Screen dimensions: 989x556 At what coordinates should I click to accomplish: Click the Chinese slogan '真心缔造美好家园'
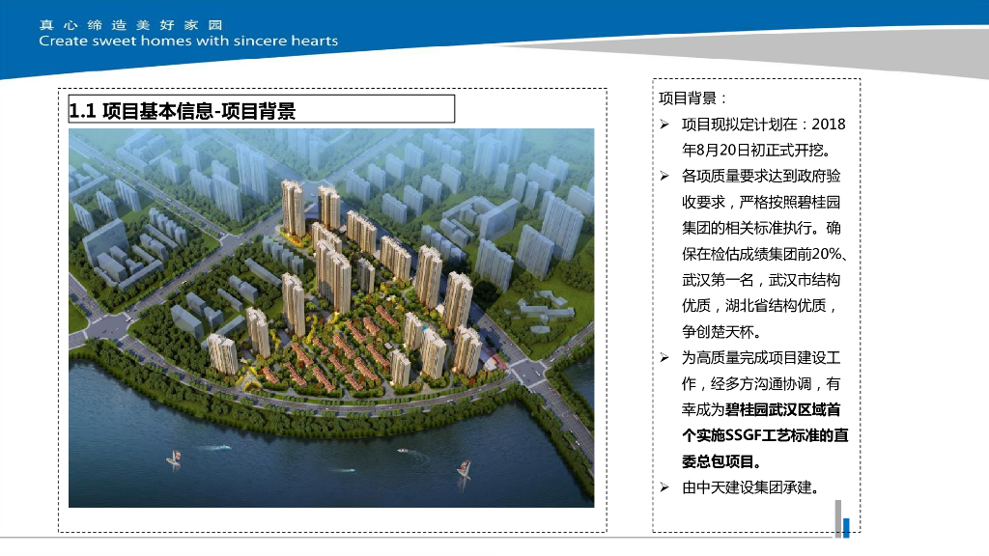click(x=130, y=24)
